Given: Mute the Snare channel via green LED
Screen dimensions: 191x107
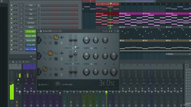Looking at the screenshot, I should 12,18.
